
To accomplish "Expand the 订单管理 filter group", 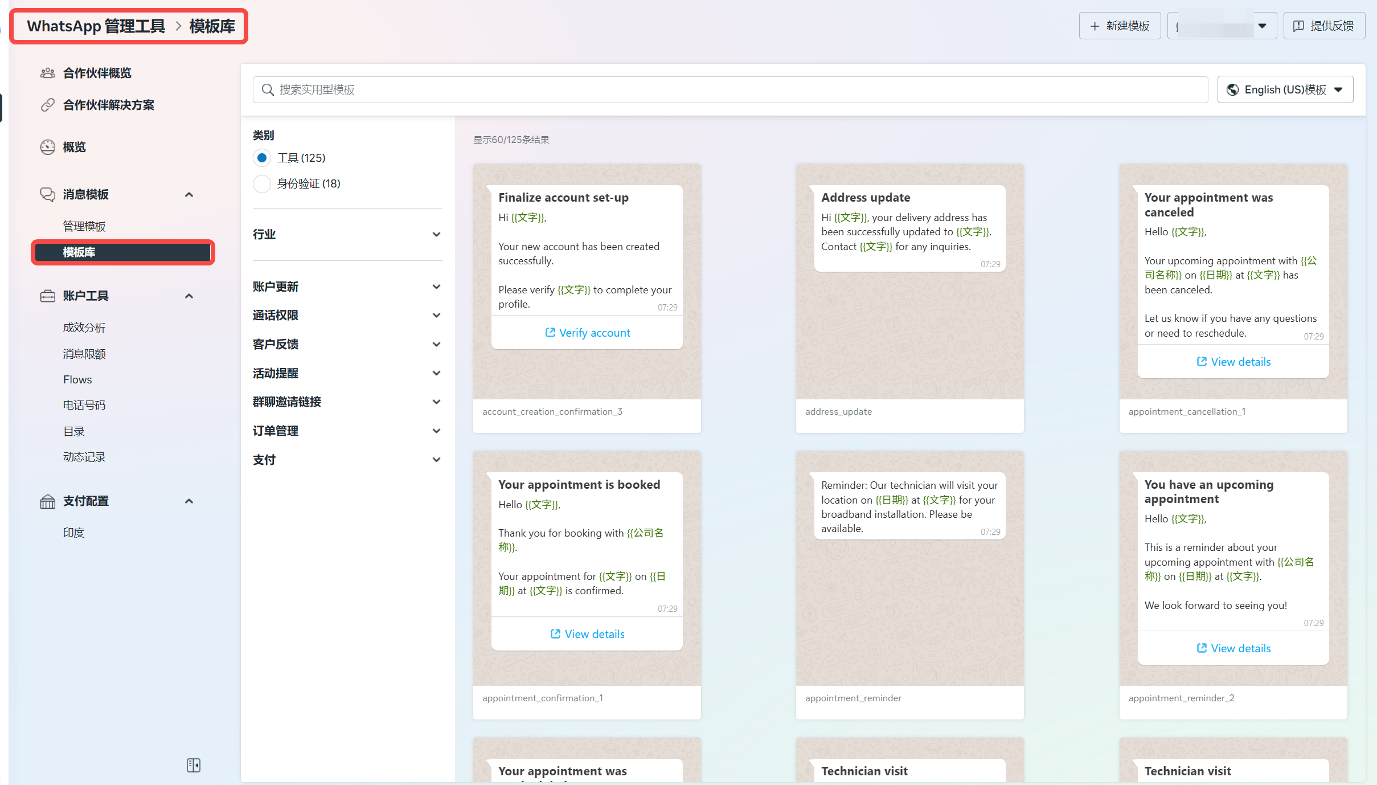I will coord(436,431).
